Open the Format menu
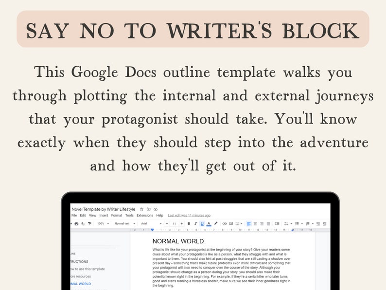Viewport: 386px width, 290px height. pos(117,216)
